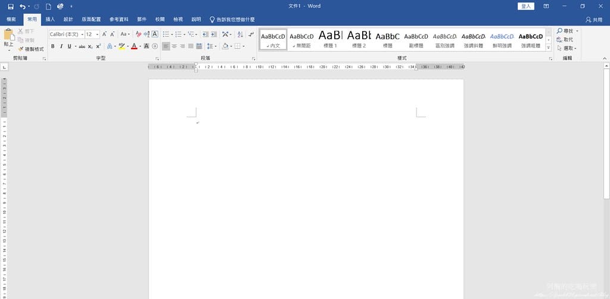
Task: Create a new blank document from the quick access toolbar
Action: [x=49, y=6]
